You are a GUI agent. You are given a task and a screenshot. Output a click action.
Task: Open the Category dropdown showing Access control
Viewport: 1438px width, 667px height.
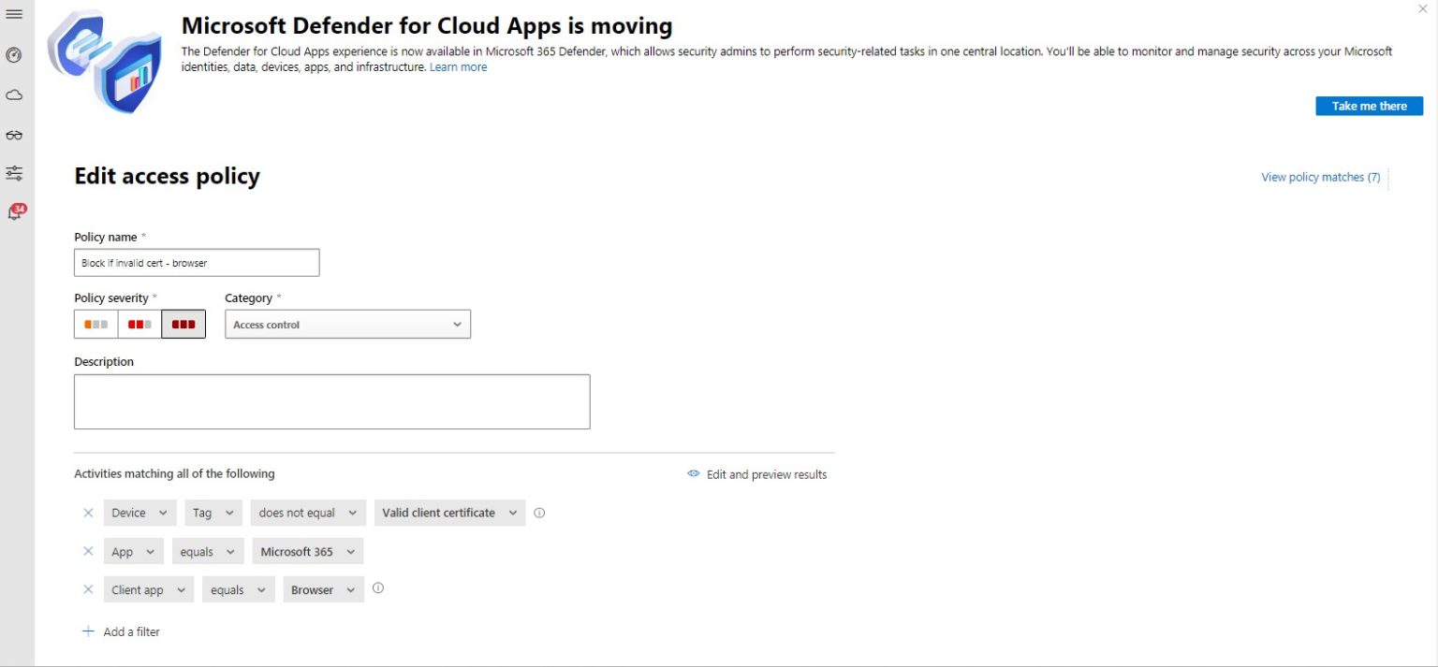tap(347, 324)
